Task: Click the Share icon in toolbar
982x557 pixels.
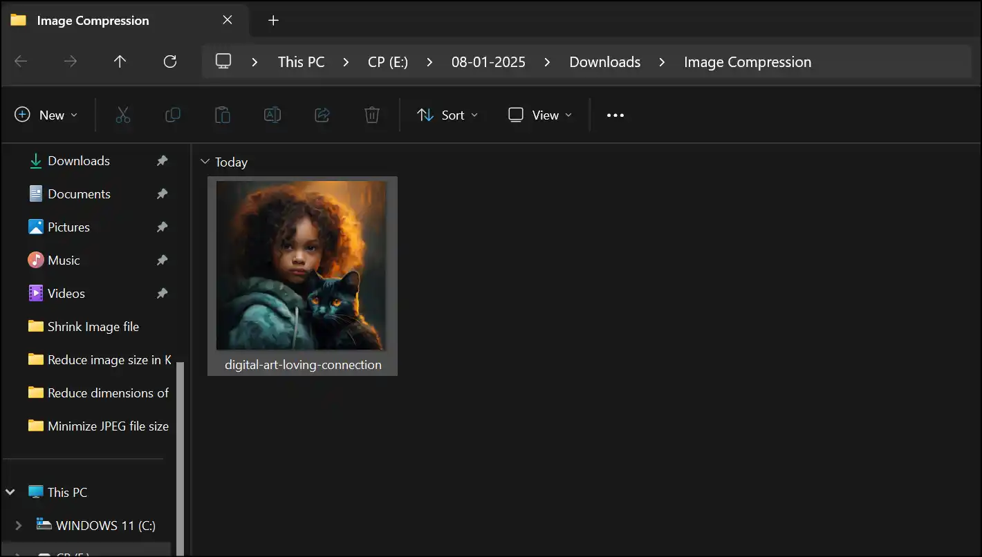Action: pyautogui.click(x=322, y=115)
